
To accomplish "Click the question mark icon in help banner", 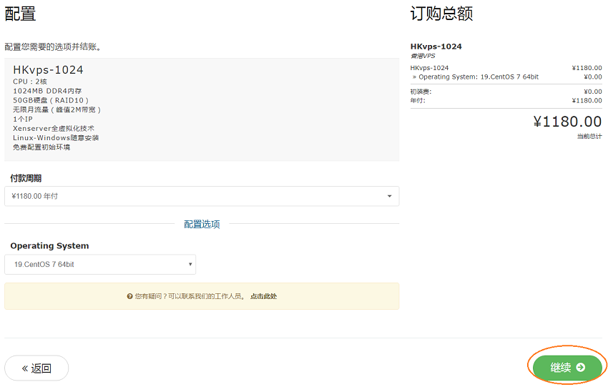I will (129, 296).
